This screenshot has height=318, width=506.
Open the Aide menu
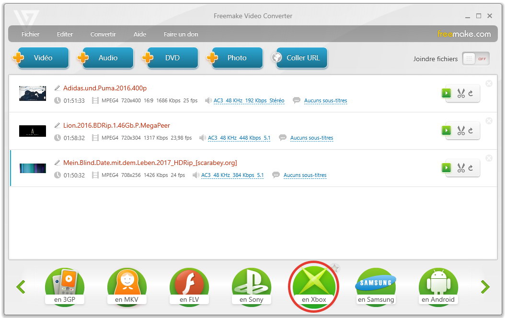[140, 34]
